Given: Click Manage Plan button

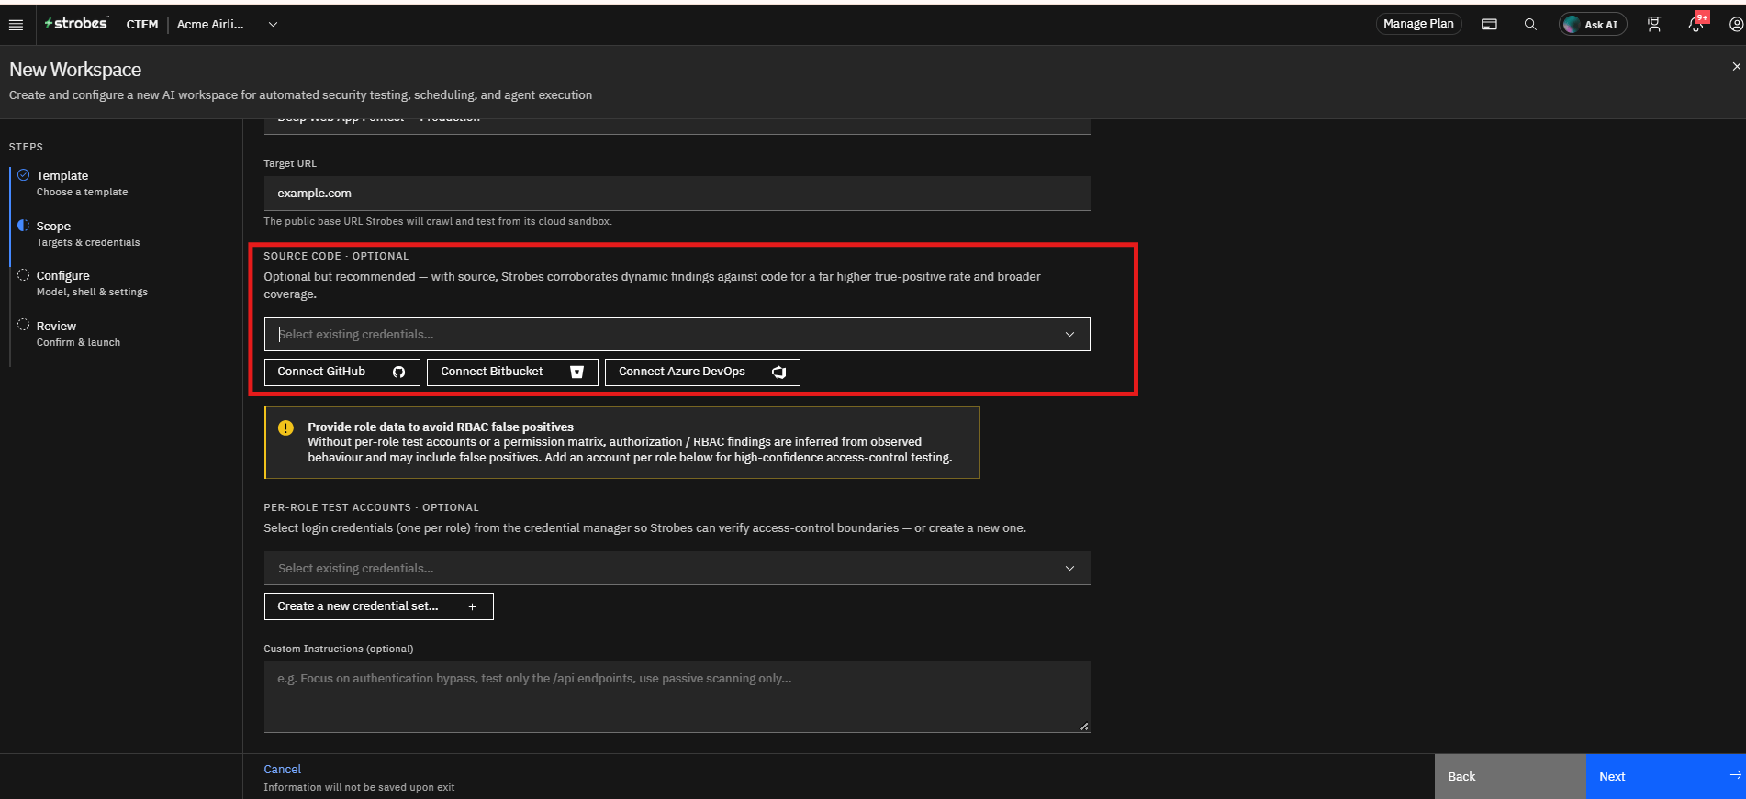Looking at the screenshot, I should coord(1418,24).
